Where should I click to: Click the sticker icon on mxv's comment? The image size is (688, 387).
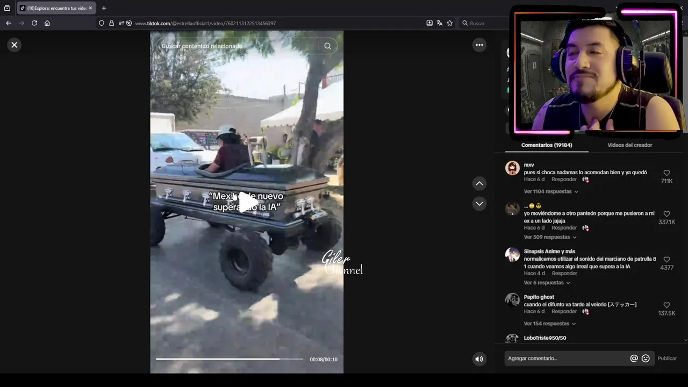586,180
